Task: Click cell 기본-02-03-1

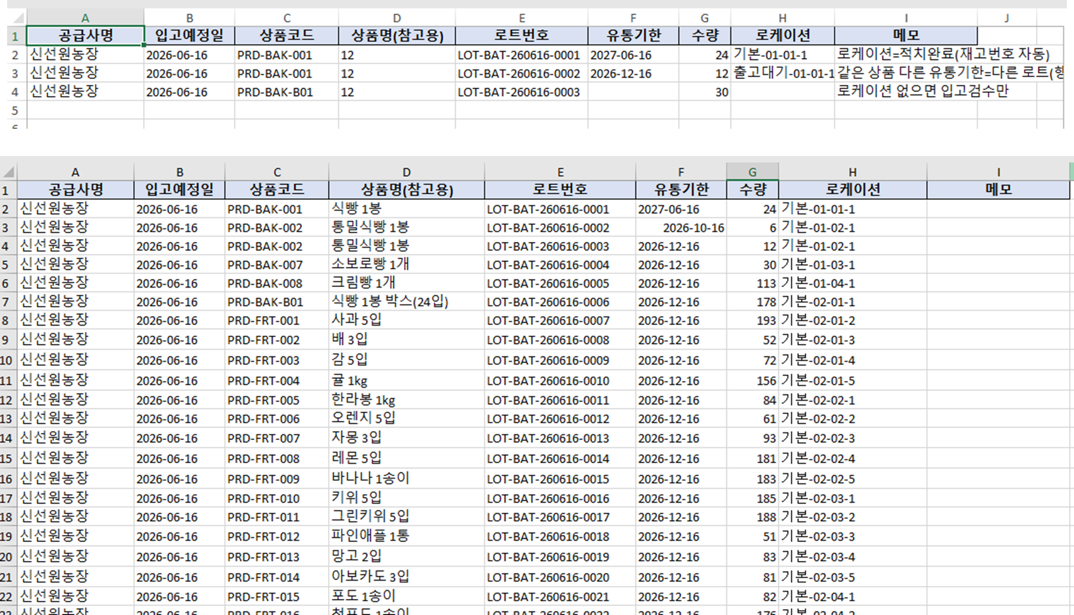Action: 852,498
